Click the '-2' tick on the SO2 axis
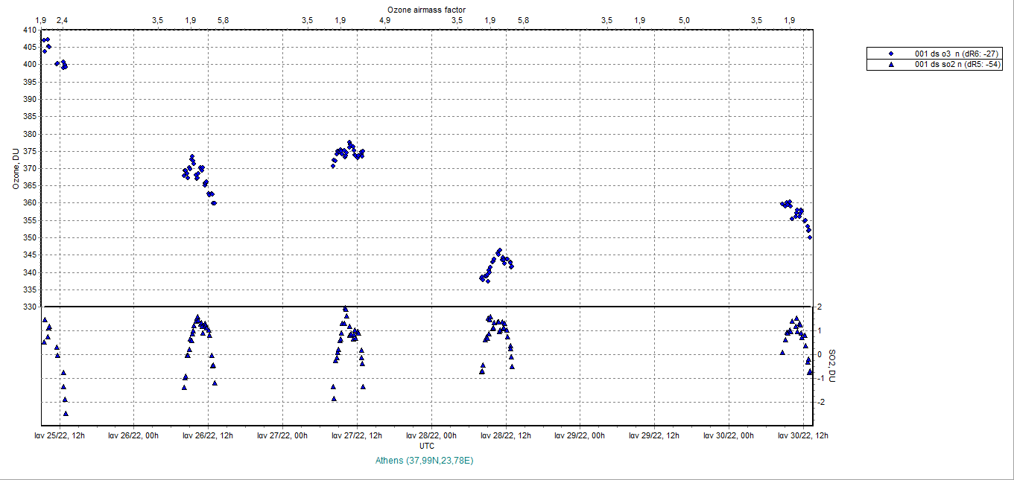Screen dimensions: 1014x480 [x=820, y=402]
